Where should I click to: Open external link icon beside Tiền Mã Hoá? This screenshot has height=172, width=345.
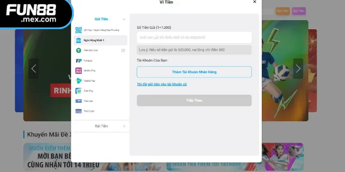point(123,50)
